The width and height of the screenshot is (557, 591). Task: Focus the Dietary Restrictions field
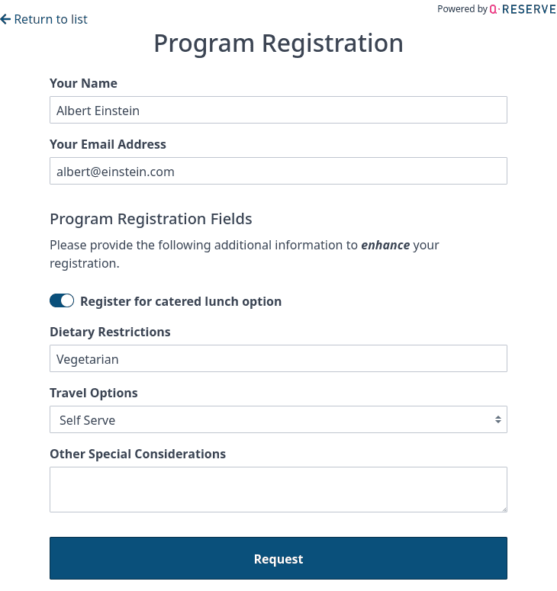(278, 358)
